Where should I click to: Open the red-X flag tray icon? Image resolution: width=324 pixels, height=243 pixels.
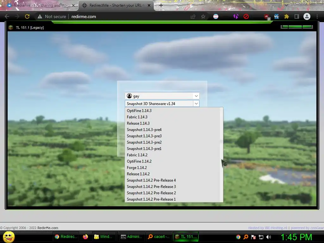[253, 237]
